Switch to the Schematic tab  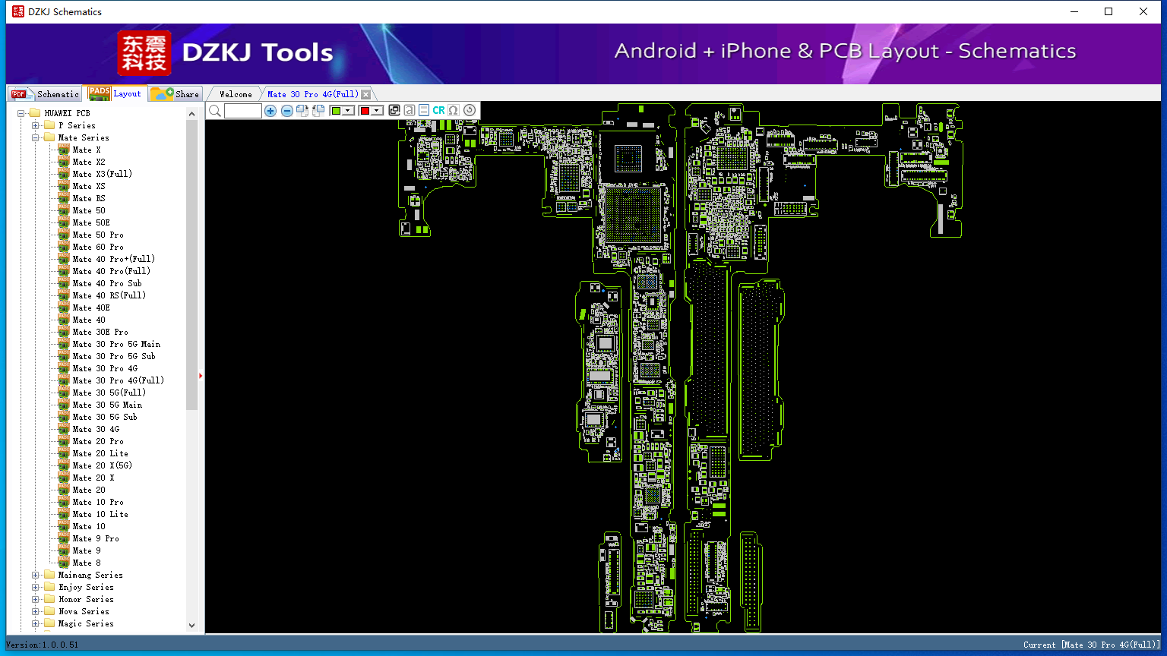46,94
